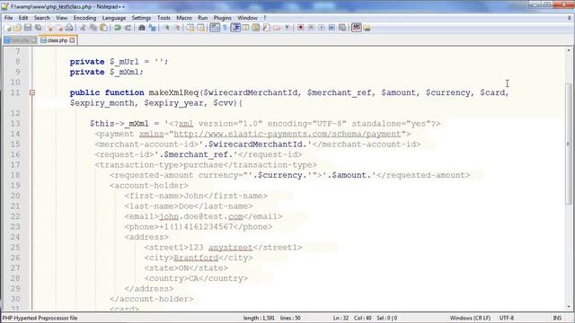Click 'PHP Hypertext Preprocessor file' status text
575x323 pixels.
coord(40,318)
